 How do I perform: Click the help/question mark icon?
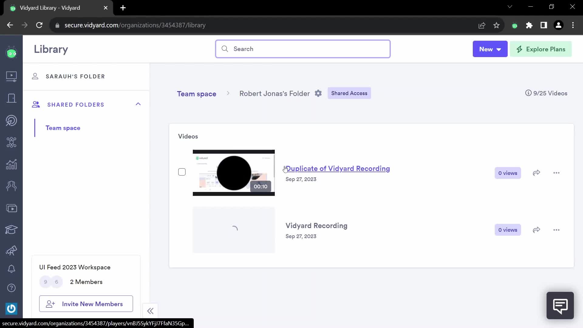coord(11,288)
